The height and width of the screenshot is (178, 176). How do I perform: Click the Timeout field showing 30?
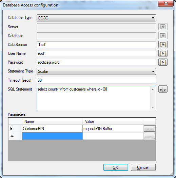click(x=96, y=80)
